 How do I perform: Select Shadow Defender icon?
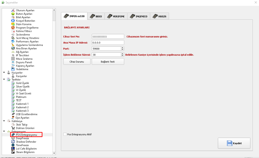point(13,142)
